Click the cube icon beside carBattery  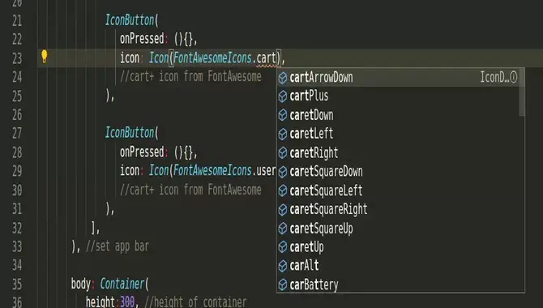point(283,284)
